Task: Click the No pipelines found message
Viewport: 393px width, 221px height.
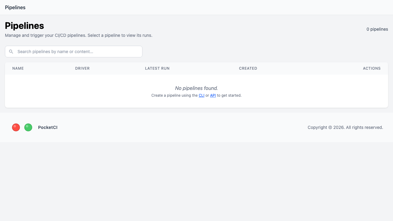Action: tap(196, 88)
